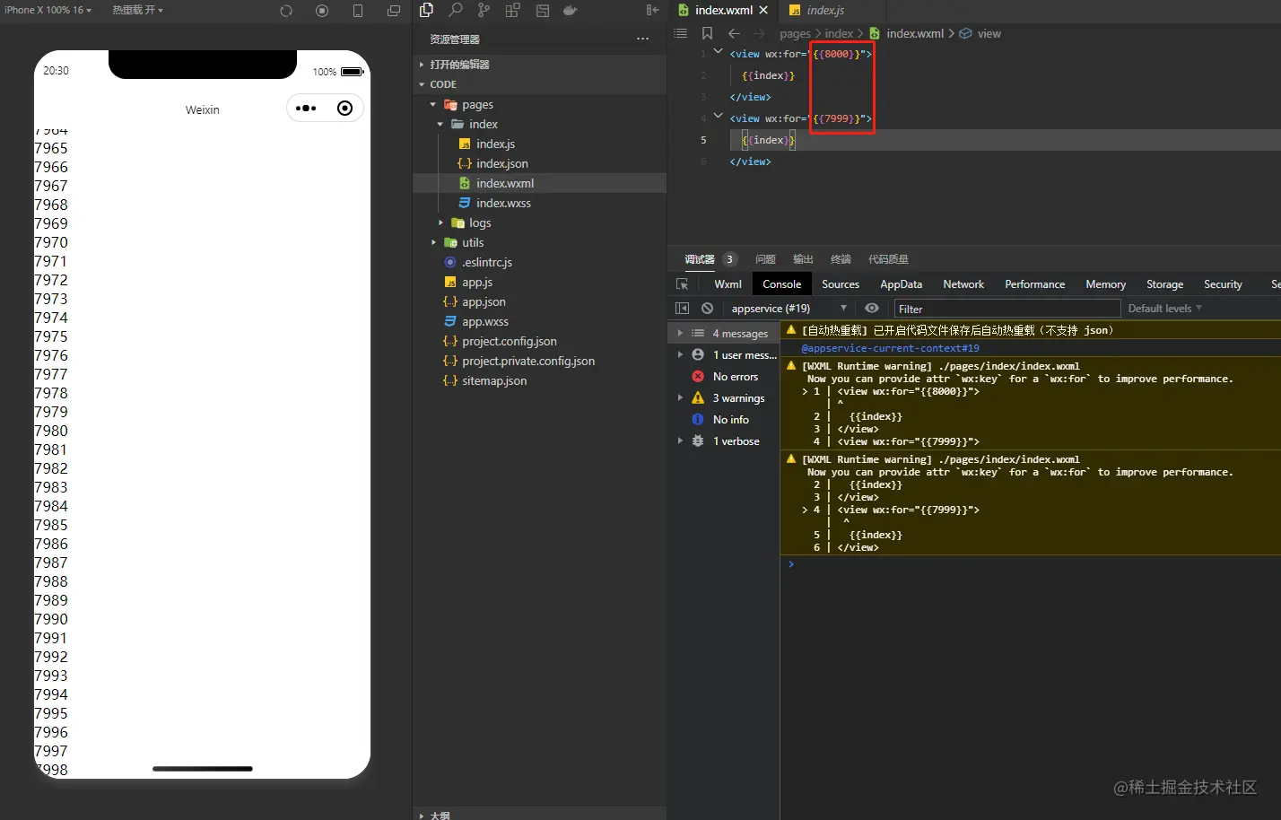This screenshot has height=820, width=1281.
Task: Click the phone device icon in simulator toolbar
Action: tap(358, 11)
